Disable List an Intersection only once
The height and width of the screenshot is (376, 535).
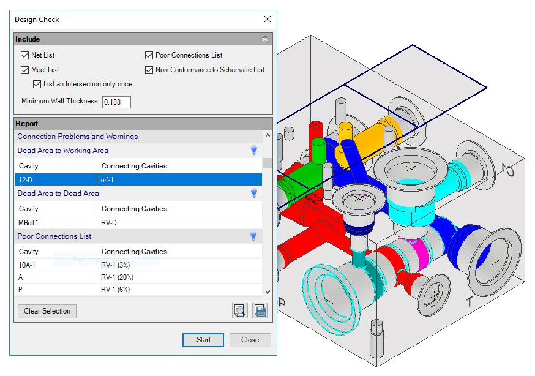tap(37, 85)
